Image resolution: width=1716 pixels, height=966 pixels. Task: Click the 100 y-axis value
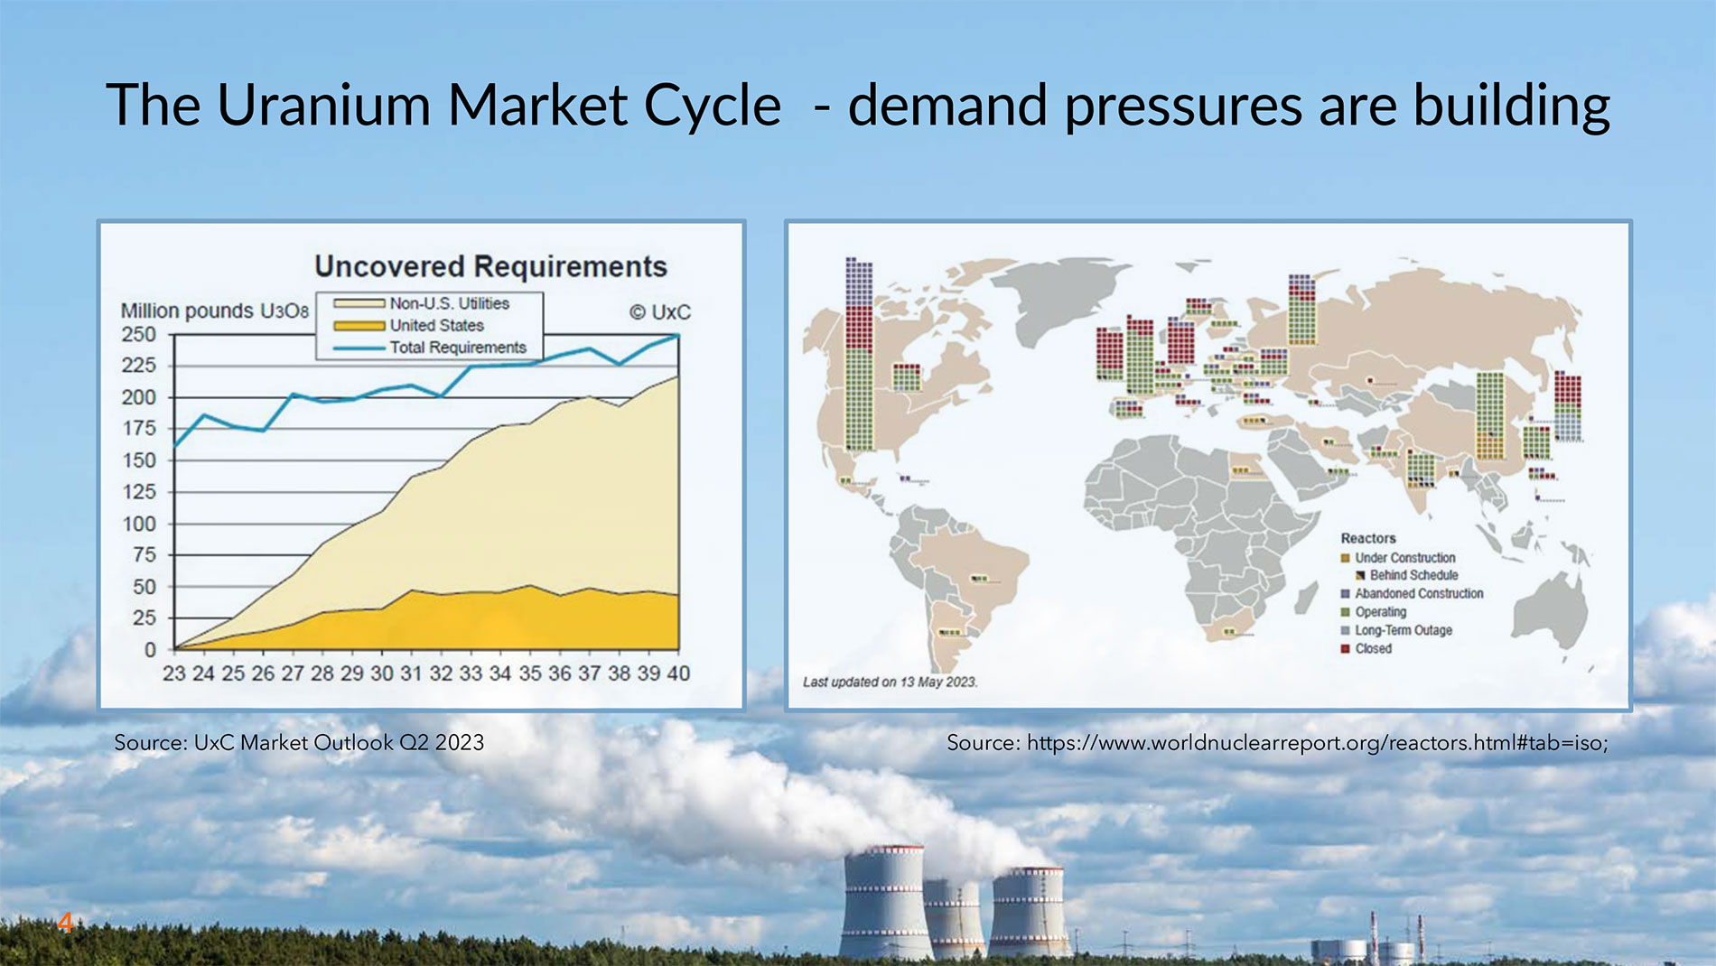click(138, 524)
